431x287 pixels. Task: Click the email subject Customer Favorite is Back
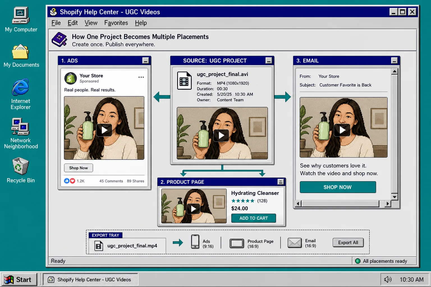tap(345, 85)
